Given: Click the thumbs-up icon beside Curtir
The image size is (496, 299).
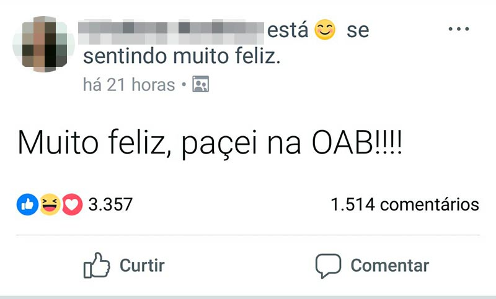Looking at the screenshot, I should (96, 266).
